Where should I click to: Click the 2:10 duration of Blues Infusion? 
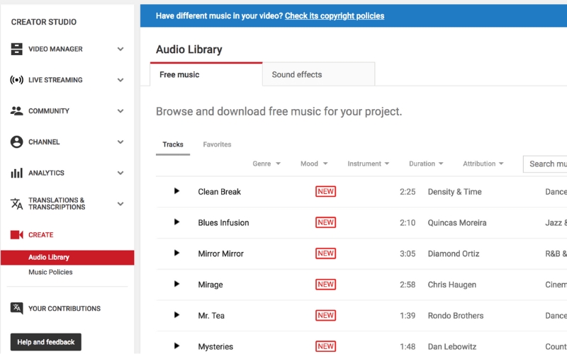408,223
